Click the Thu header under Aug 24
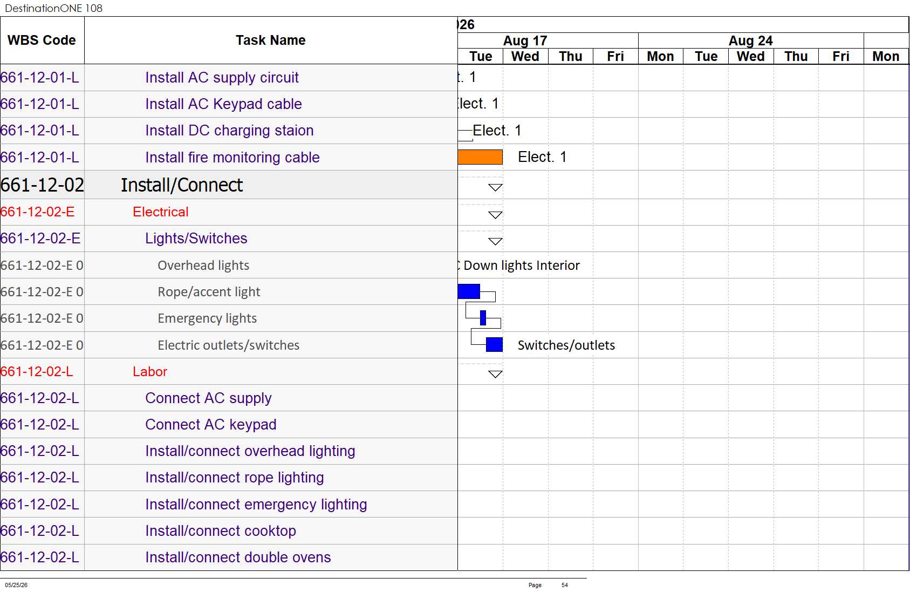Viewport: 910px width, 592px height. point(796,57)
